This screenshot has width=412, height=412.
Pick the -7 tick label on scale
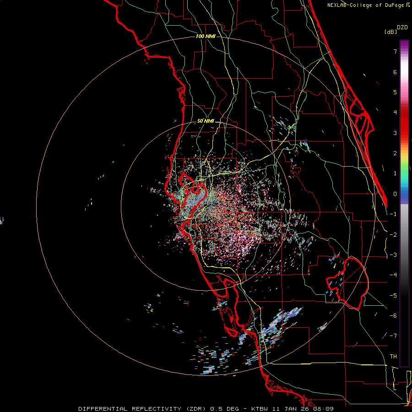click(393, 336)
